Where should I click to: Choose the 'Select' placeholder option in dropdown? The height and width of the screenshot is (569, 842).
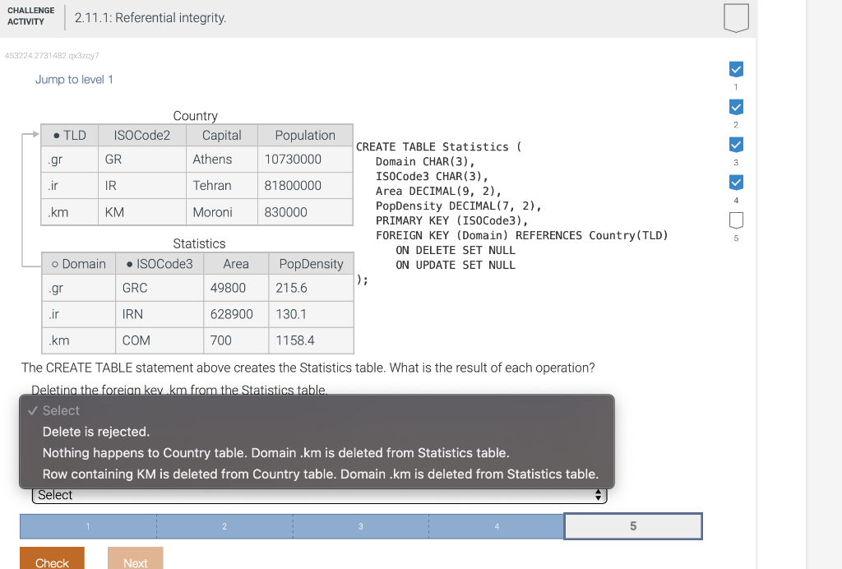pyautogui.click(x=317, y=410)
